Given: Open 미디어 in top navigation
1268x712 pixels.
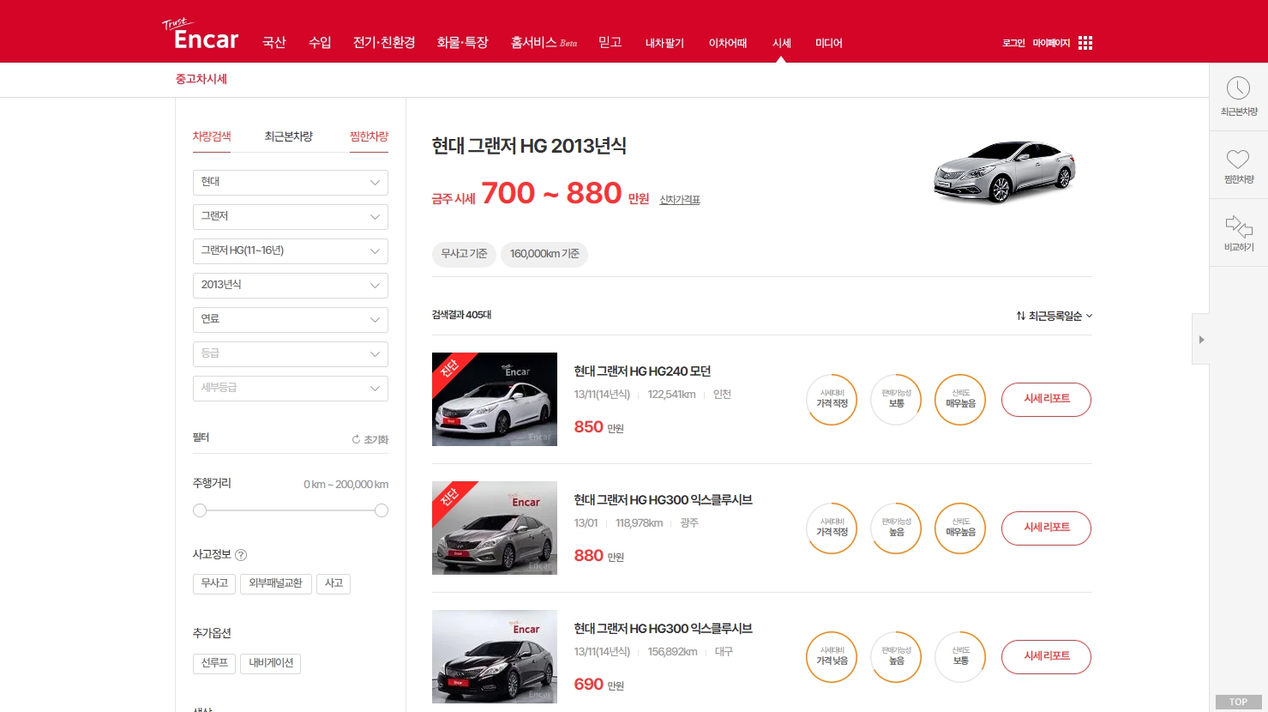Looking at the screenshot, I should [829, 43].
